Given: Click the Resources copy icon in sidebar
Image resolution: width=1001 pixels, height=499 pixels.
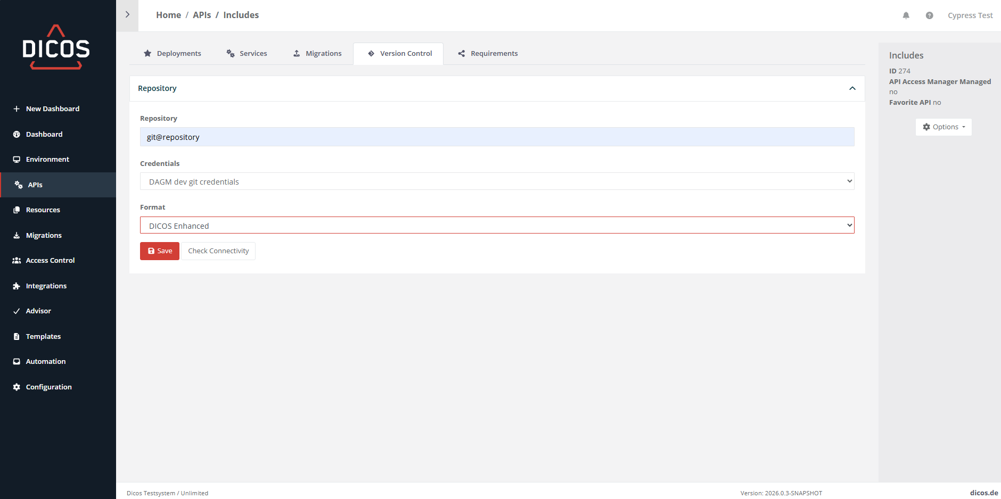Looking at the screenshot, I should tap(17, 210).
